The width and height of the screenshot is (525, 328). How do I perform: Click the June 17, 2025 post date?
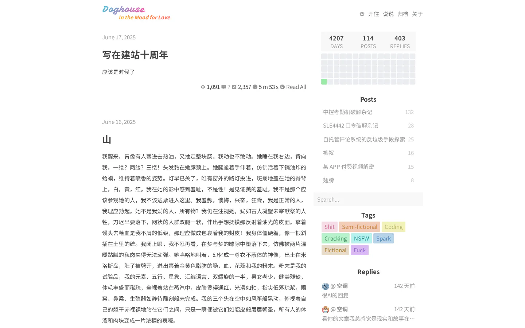pyautogui.click(x=119, y=38)
